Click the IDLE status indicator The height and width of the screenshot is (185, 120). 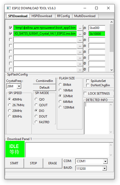pyautogui.click(x=15, y=149)
